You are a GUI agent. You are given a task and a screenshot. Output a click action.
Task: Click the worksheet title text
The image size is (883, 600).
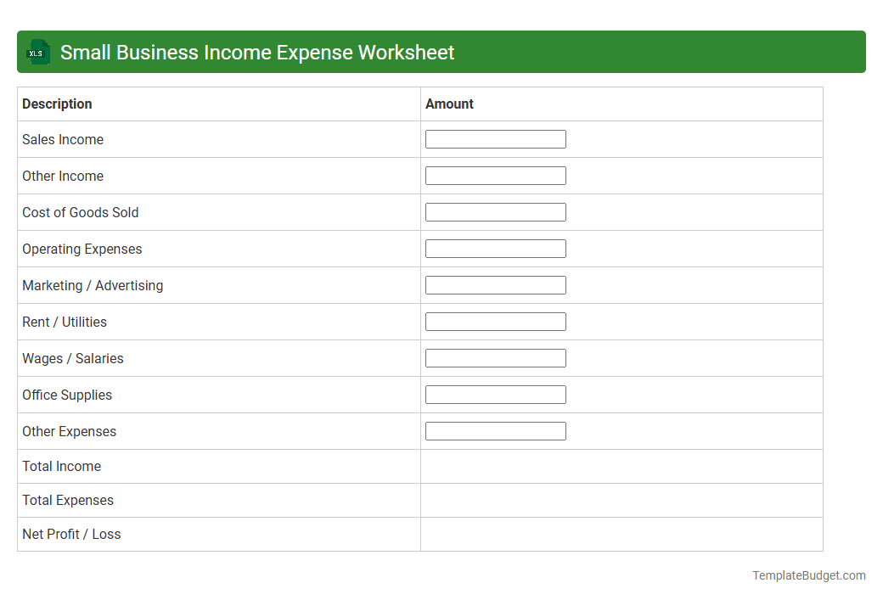[x=256, y=52]
